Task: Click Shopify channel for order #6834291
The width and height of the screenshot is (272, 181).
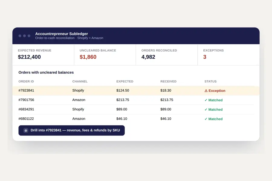Action: pos(78,109)
